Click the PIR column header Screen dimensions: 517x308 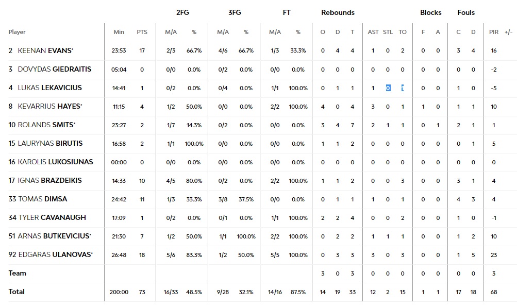pyautogui.click(x=494, y=32)
